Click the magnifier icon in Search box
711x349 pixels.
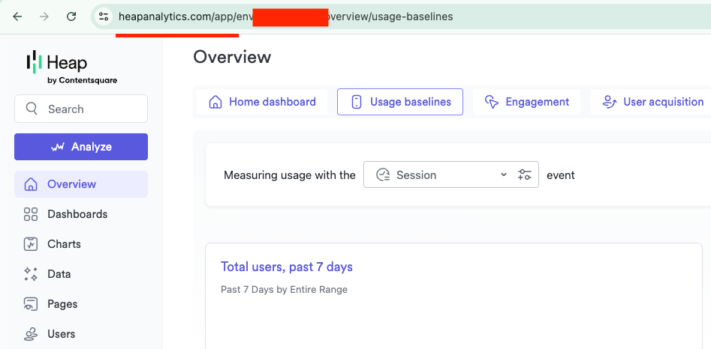point(32,109)
